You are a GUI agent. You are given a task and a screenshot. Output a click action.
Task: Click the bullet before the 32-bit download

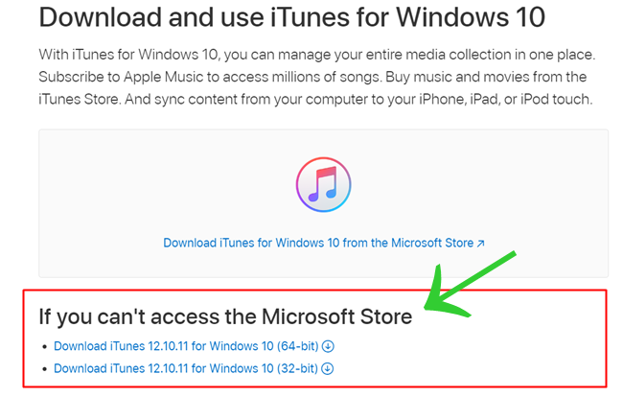pos(44,369)
